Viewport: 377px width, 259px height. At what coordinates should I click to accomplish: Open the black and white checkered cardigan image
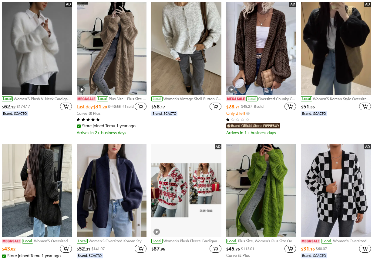[x=336, y=190]
